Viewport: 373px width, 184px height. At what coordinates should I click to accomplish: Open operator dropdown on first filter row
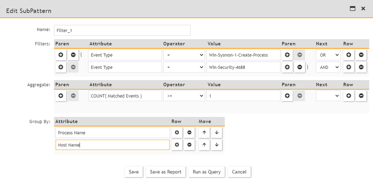point(184,55)
